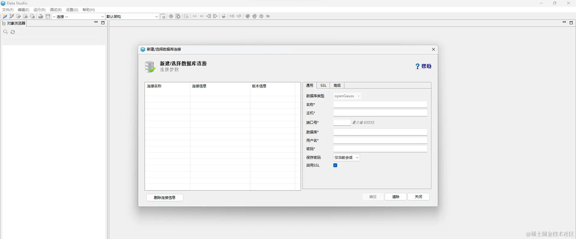Open the 帮助 help link in dialog
This screenshot has width=576, height=239.
(x=424, y=66)
